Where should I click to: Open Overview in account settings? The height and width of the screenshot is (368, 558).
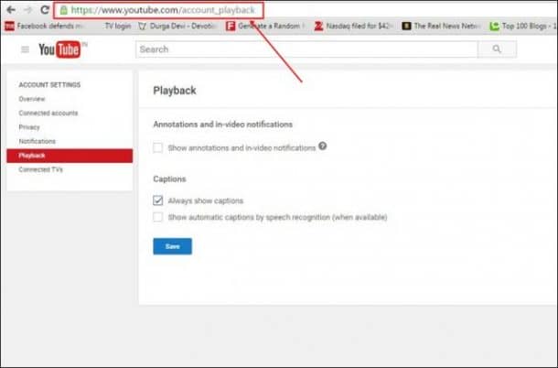coord(32,99)
